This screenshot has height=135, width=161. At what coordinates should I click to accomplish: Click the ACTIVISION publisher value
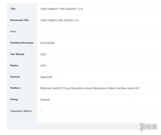click(x=47, y=43)
